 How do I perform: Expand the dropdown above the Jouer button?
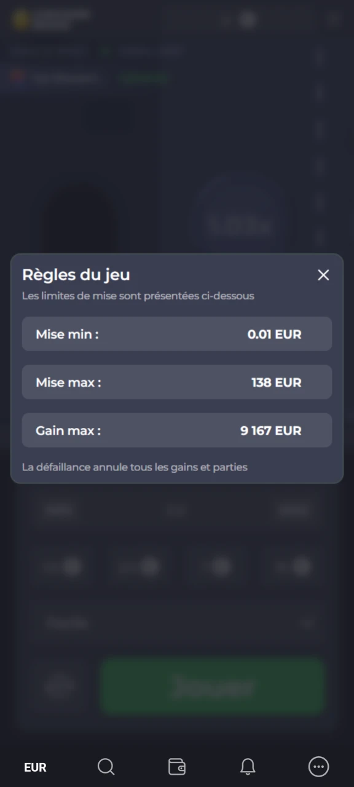point(177,623)
